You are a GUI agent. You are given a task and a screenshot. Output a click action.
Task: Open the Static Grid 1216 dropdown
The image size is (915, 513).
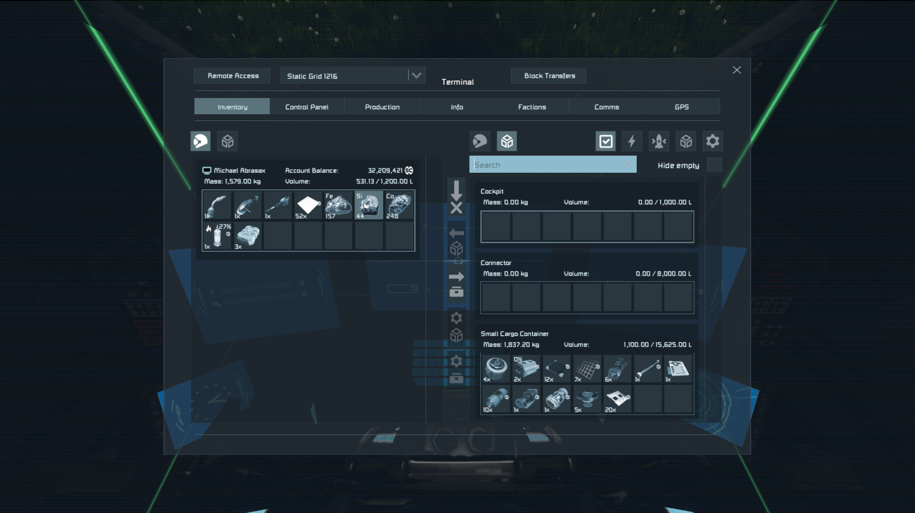pyautogui.click(x=416, y=76)
